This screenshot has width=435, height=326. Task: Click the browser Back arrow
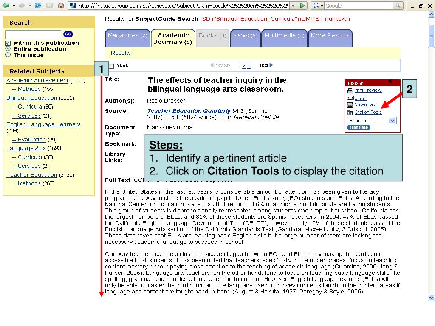[5, 5]
